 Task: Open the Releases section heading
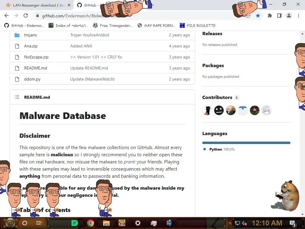pyautogui.click(x=212, y=34)
